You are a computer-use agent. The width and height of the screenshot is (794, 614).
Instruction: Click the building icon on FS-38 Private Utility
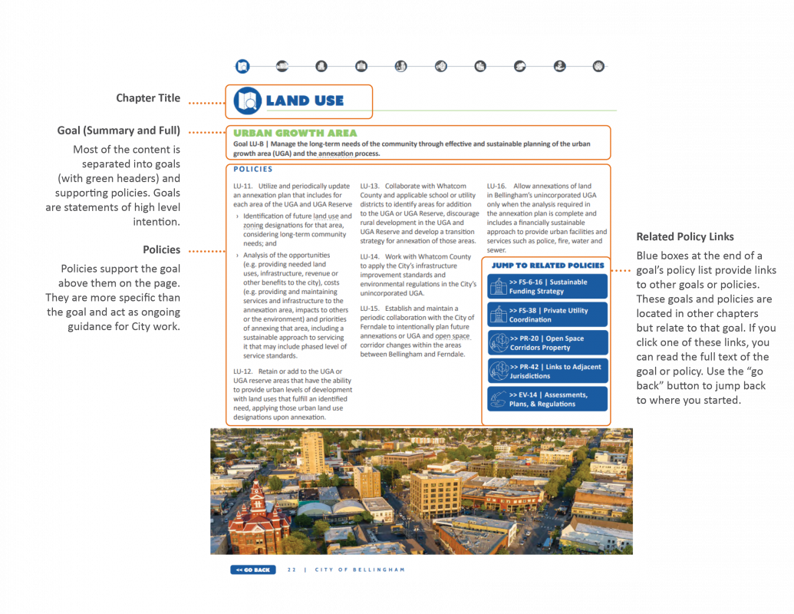tap(497, 314)
